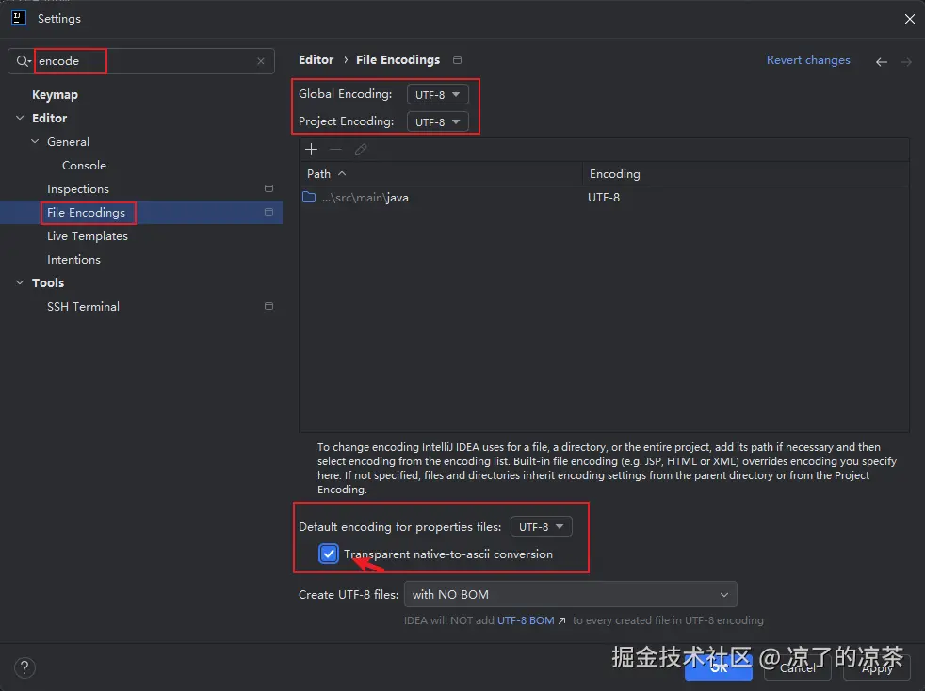Open the SSH Terminal settings page

83,307
